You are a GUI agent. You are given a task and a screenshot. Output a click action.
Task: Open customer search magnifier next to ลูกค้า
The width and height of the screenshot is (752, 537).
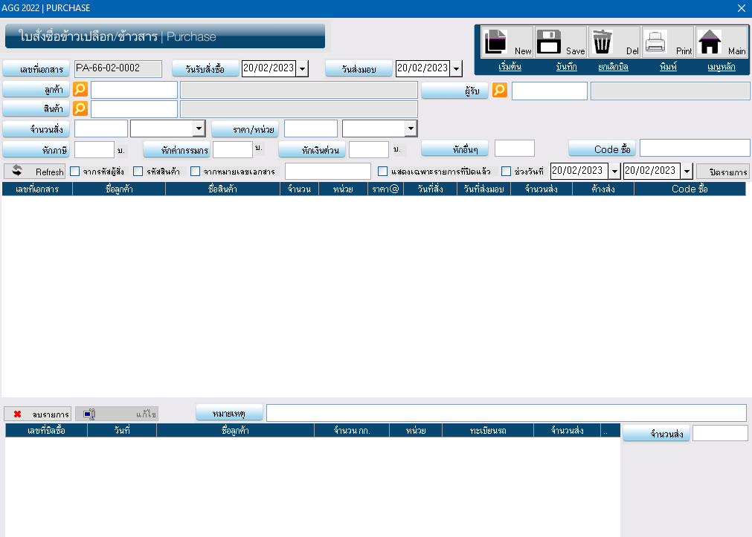click(80, 90)
